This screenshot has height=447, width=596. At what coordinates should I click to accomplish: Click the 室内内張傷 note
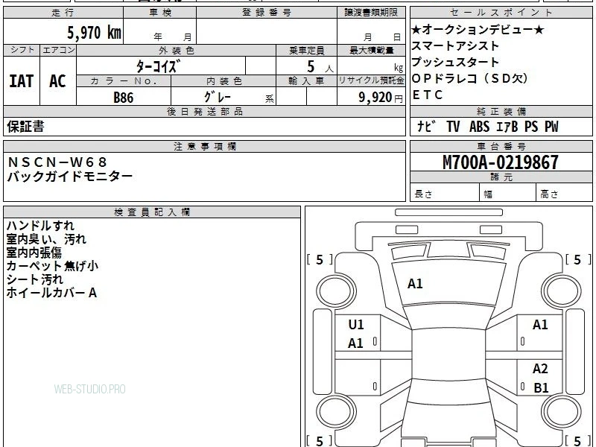click(x=34, y=253)
